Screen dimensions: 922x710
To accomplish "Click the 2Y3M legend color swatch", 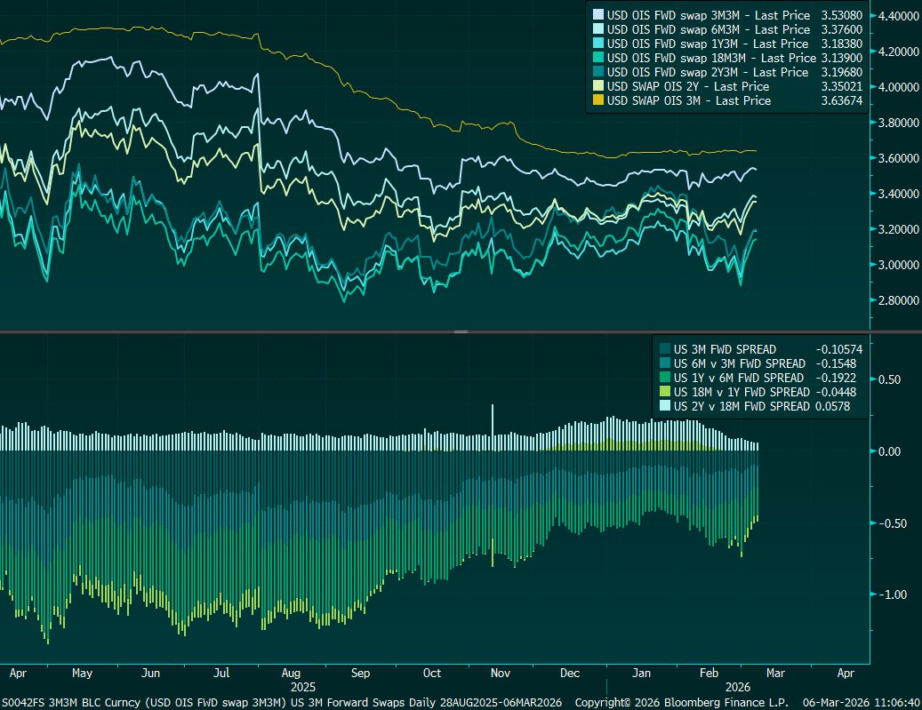I will pos(598,72).
